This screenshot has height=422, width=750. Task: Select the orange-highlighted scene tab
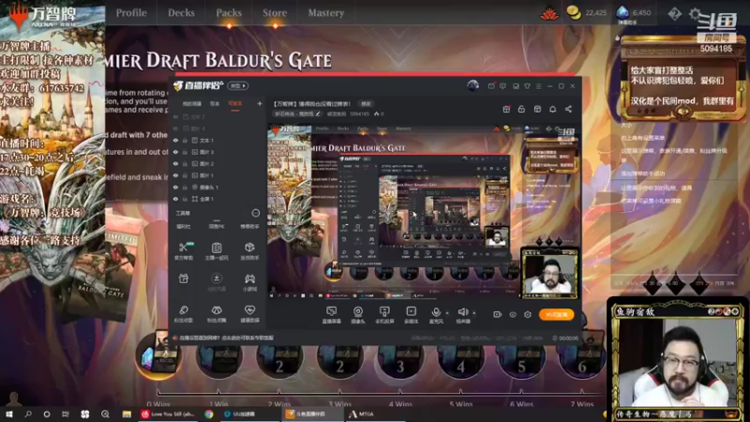tap(235, 104)
